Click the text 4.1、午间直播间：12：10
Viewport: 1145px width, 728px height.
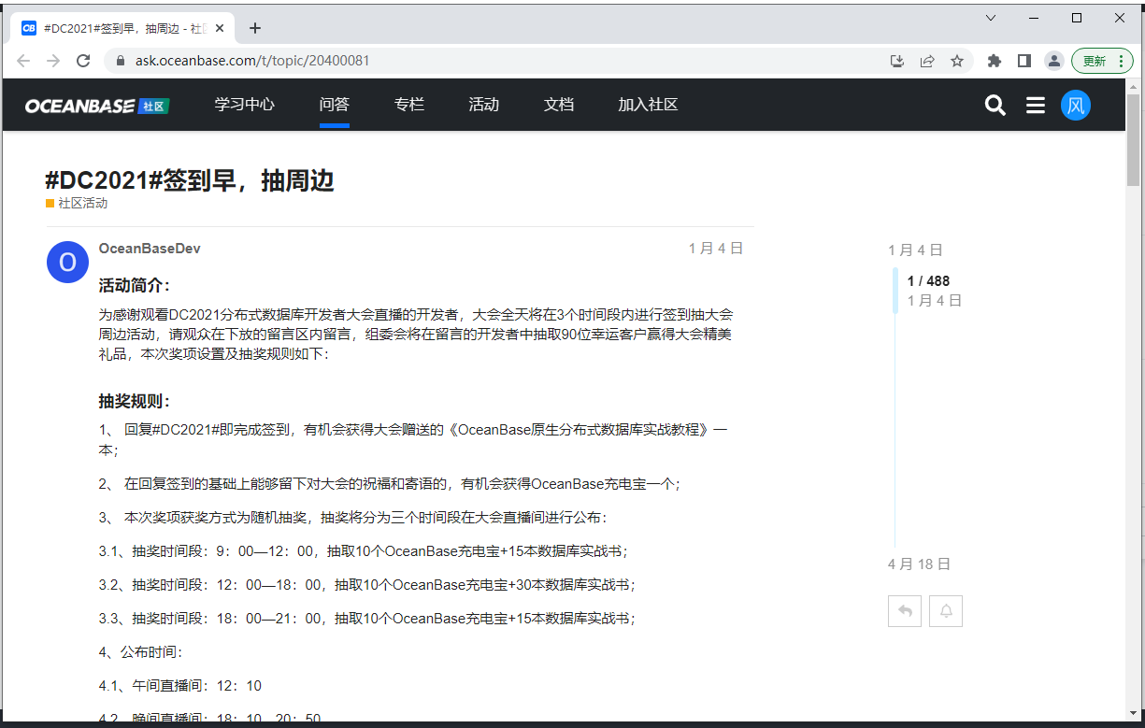point(180,686)
